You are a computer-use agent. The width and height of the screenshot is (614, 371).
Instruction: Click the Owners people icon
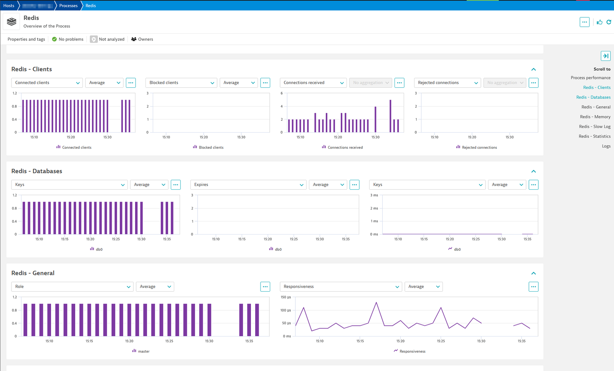(134, 39)
